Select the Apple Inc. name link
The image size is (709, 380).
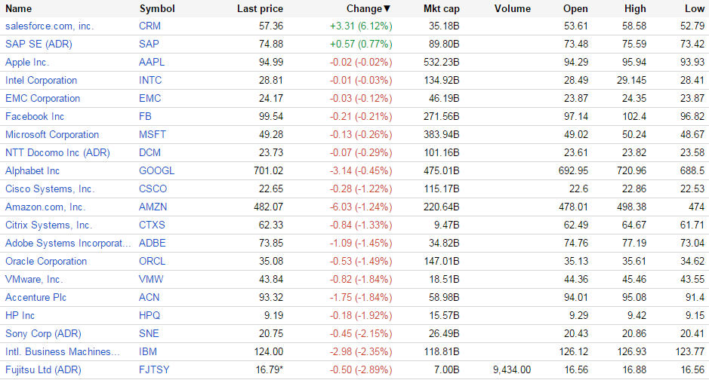[27, 63]
